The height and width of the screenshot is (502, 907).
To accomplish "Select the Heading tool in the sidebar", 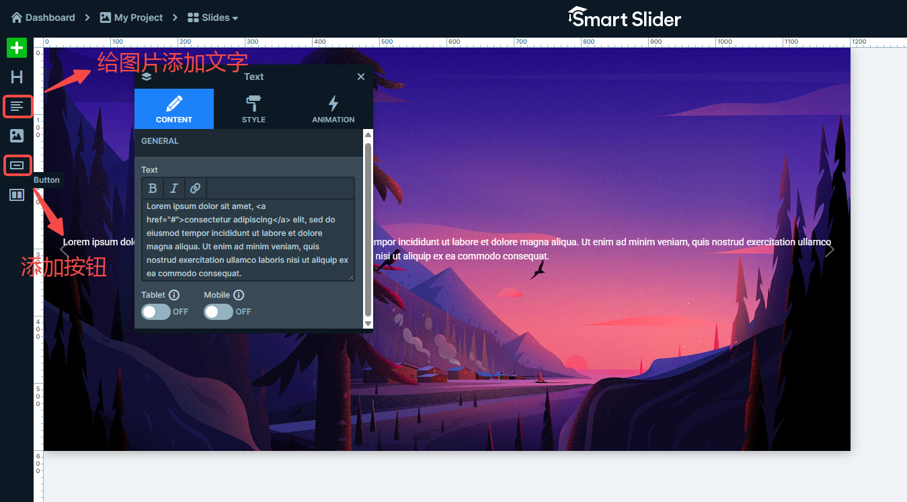I will pos(16,77).
